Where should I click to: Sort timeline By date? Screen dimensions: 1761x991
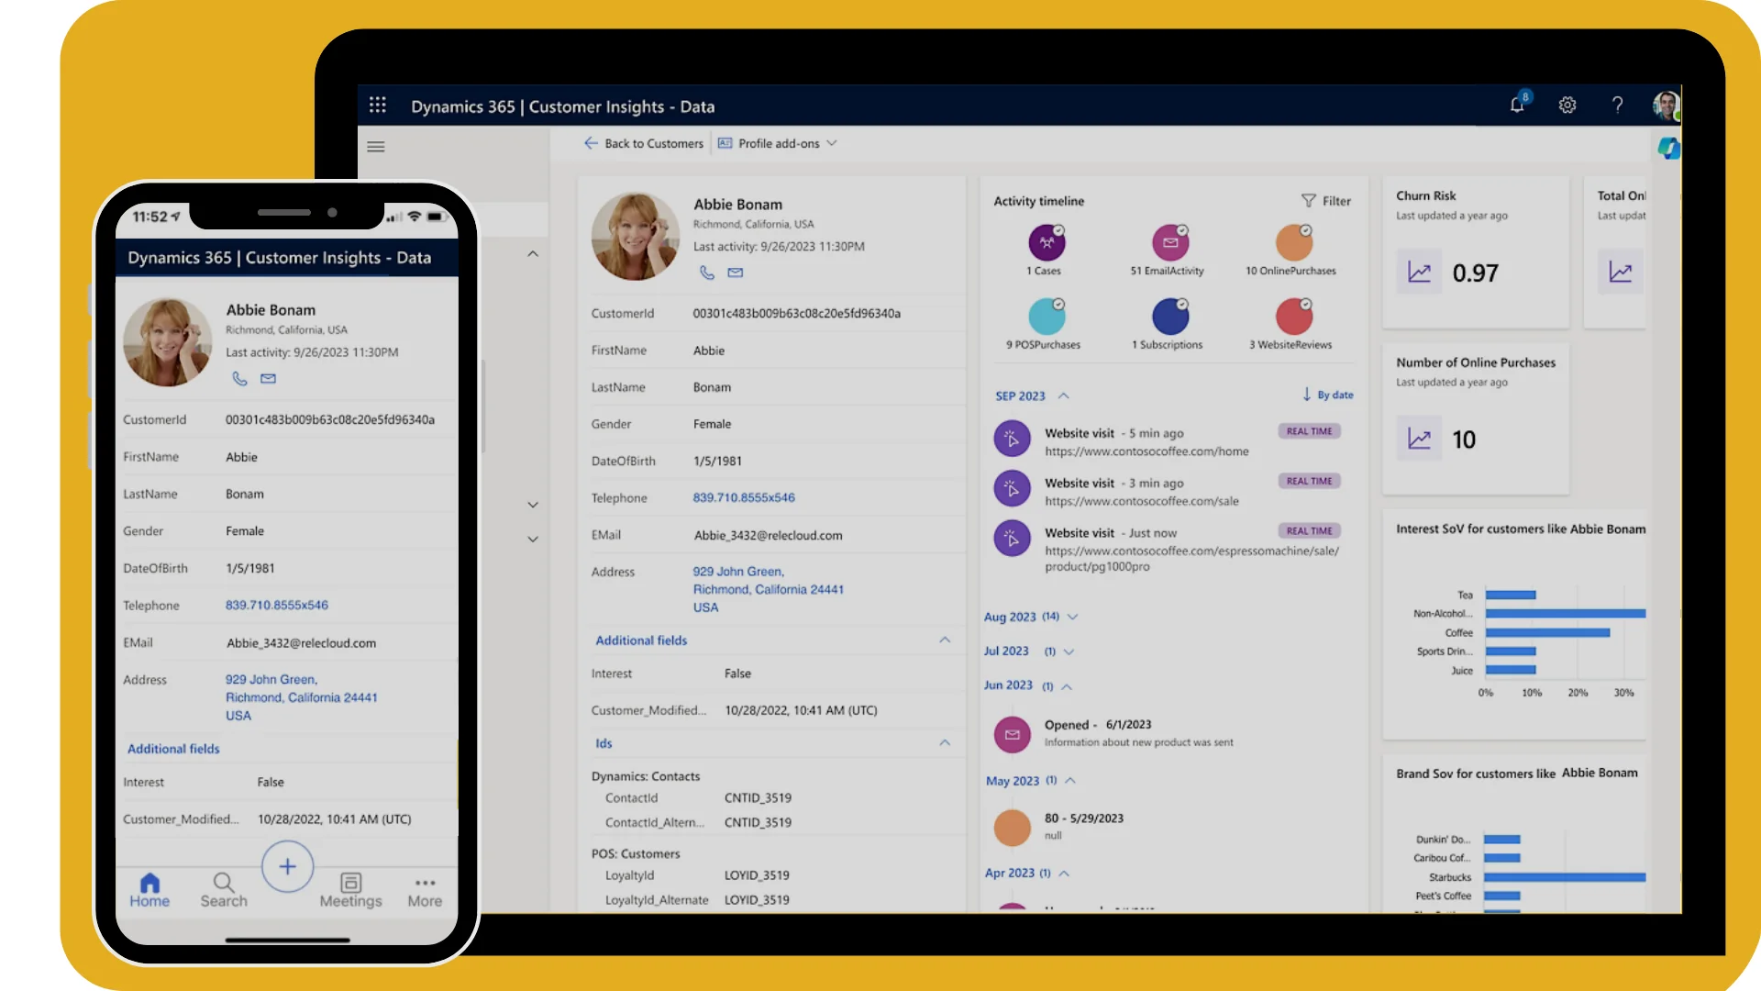coord(1327,395)
